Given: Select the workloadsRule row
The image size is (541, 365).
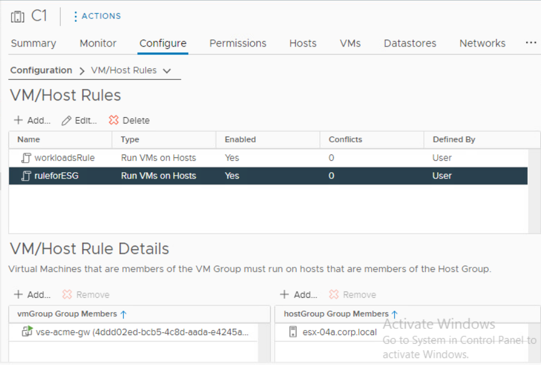Looking at the screenshot, I should tap(172, 158).
